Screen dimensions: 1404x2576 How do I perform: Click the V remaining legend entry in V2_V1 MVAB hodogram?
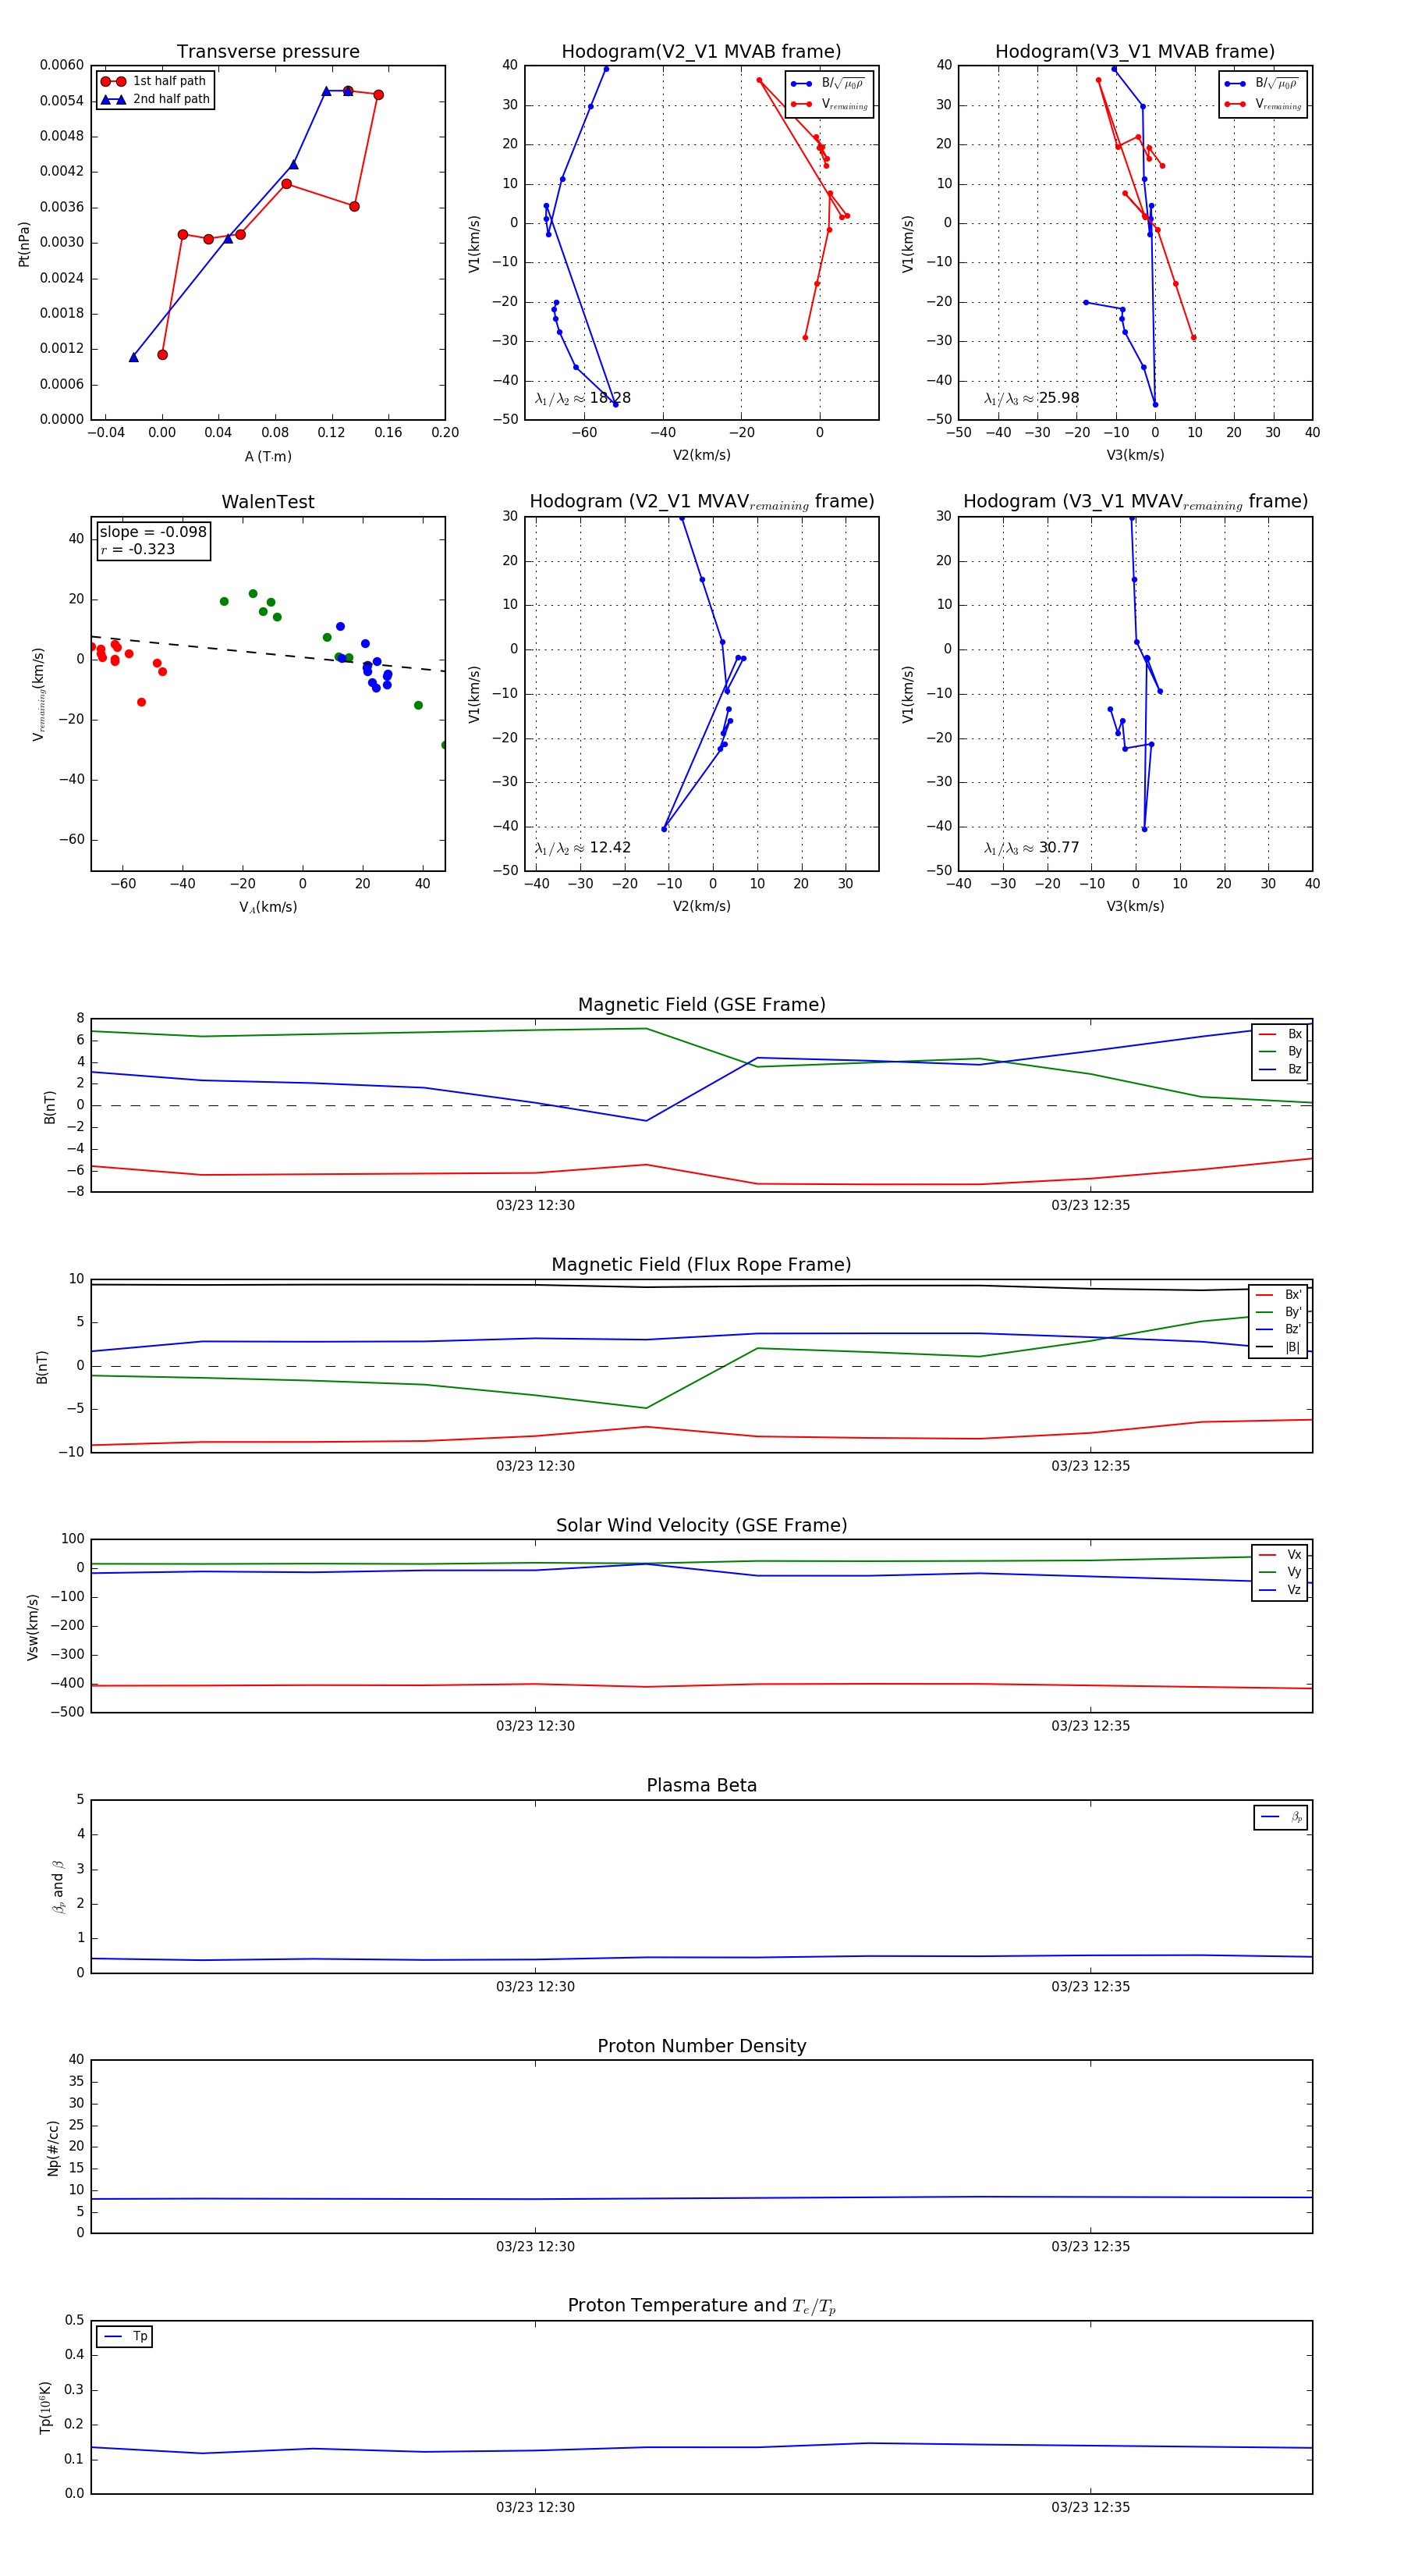829,104
